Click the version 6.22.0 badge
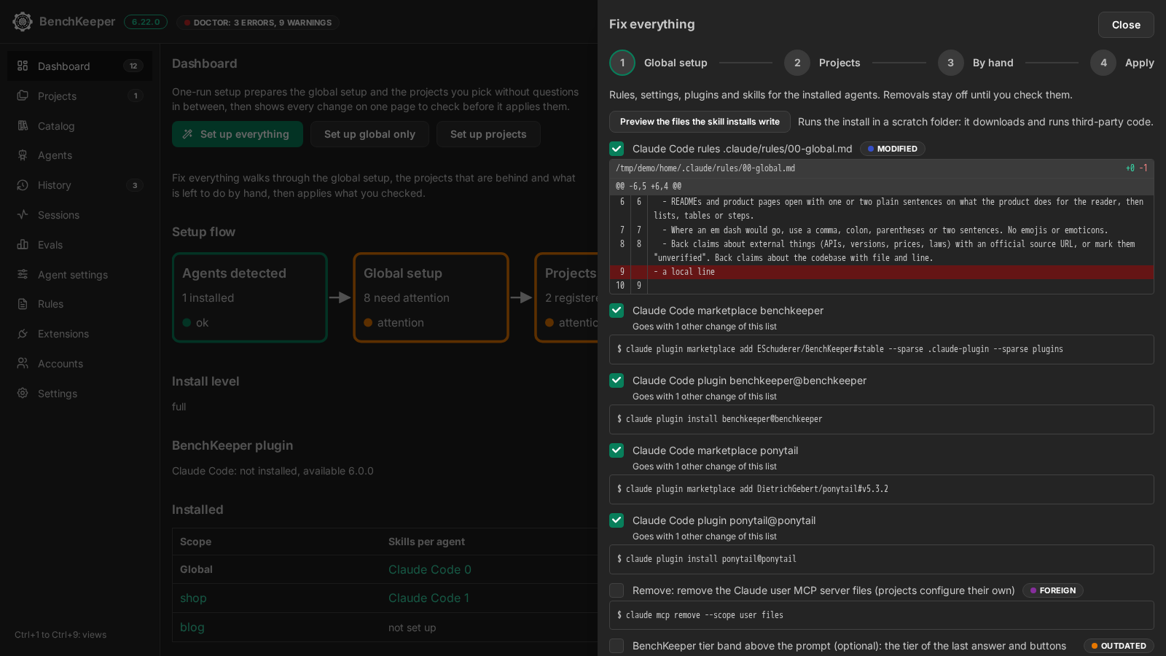1166x656 pixels. coord(146,22)
